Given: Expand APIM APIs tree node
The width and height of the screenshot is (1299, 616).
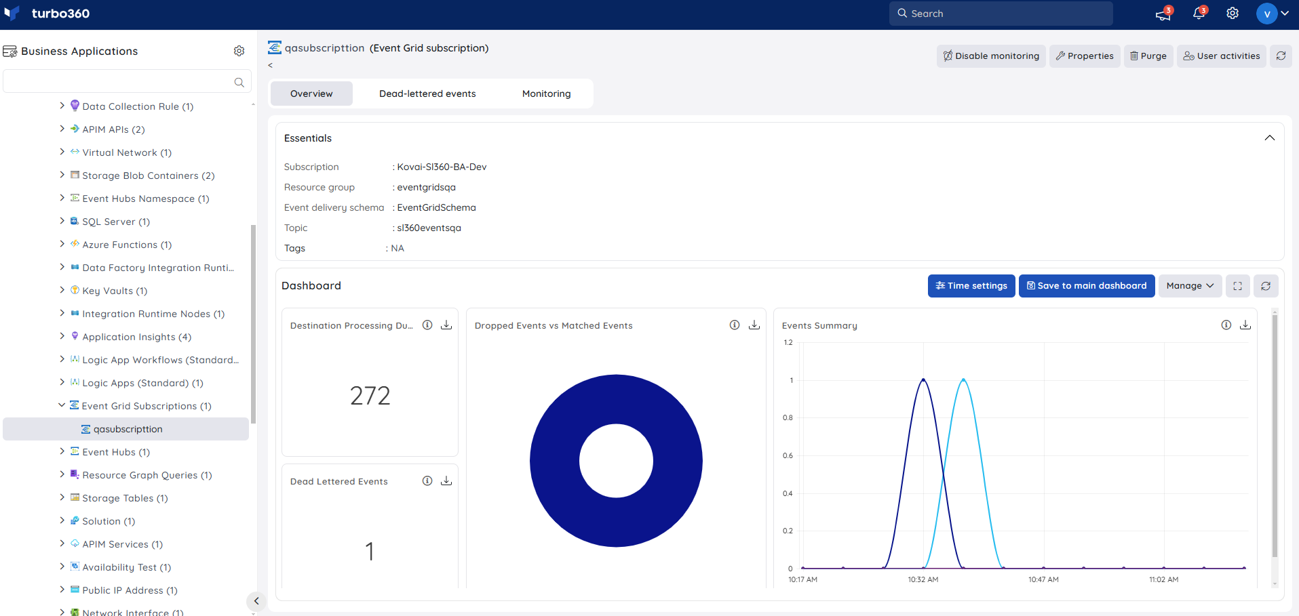Looking at the screenshot, I should (x=62, y=129).
